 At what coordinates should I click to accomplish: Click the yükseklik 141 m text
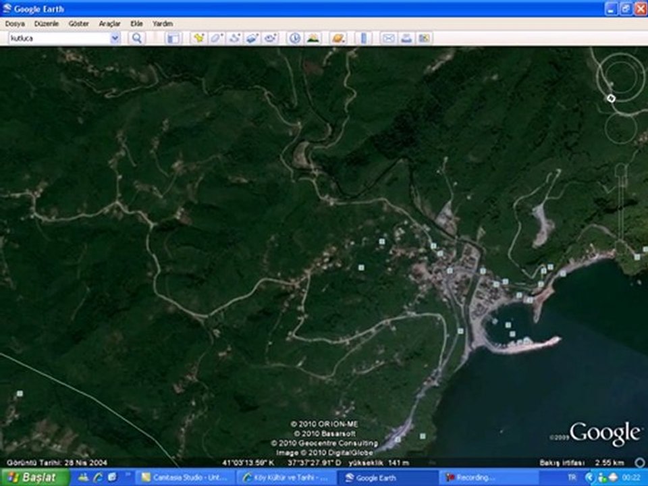[x=379, y=462]
